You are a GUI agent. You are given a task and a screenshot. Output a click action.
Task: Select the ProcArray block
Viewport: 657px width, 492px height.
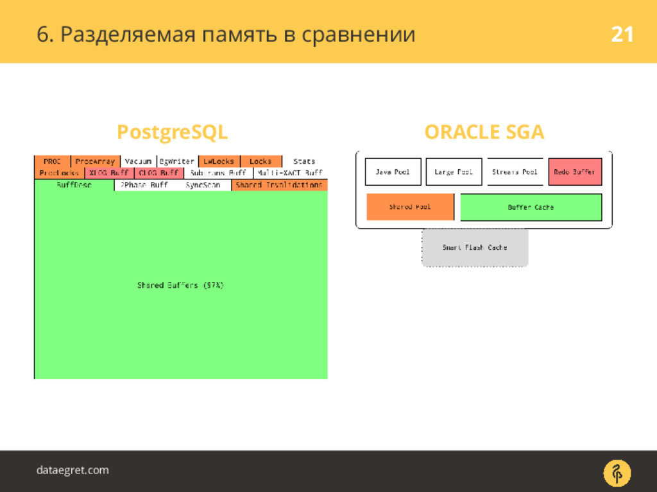pyautogui.click(x=96, y=161)
